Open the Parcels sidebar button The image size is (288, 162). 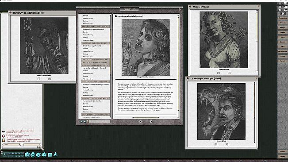click(283, 61)
